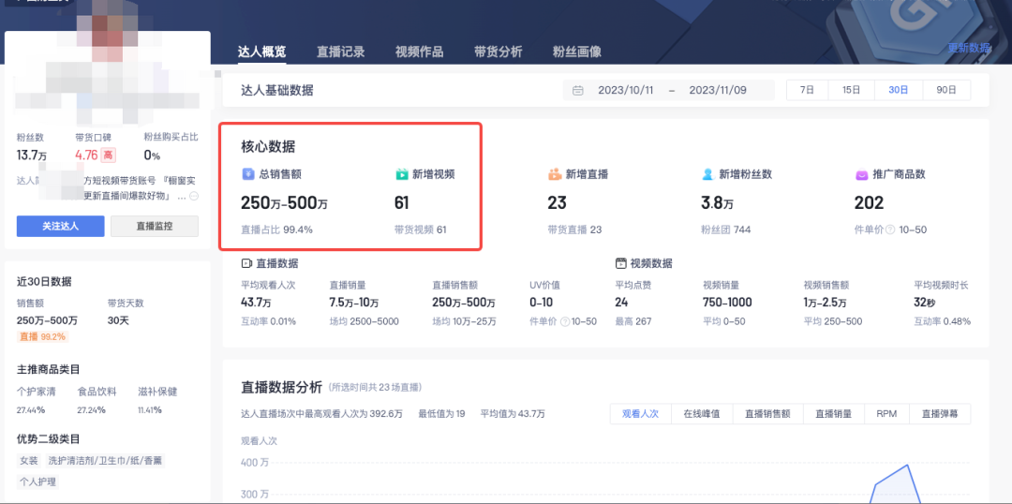The image size is (1012, 504).
Task: Open the 粉丝画像 tab
Action: click(576, 52)
